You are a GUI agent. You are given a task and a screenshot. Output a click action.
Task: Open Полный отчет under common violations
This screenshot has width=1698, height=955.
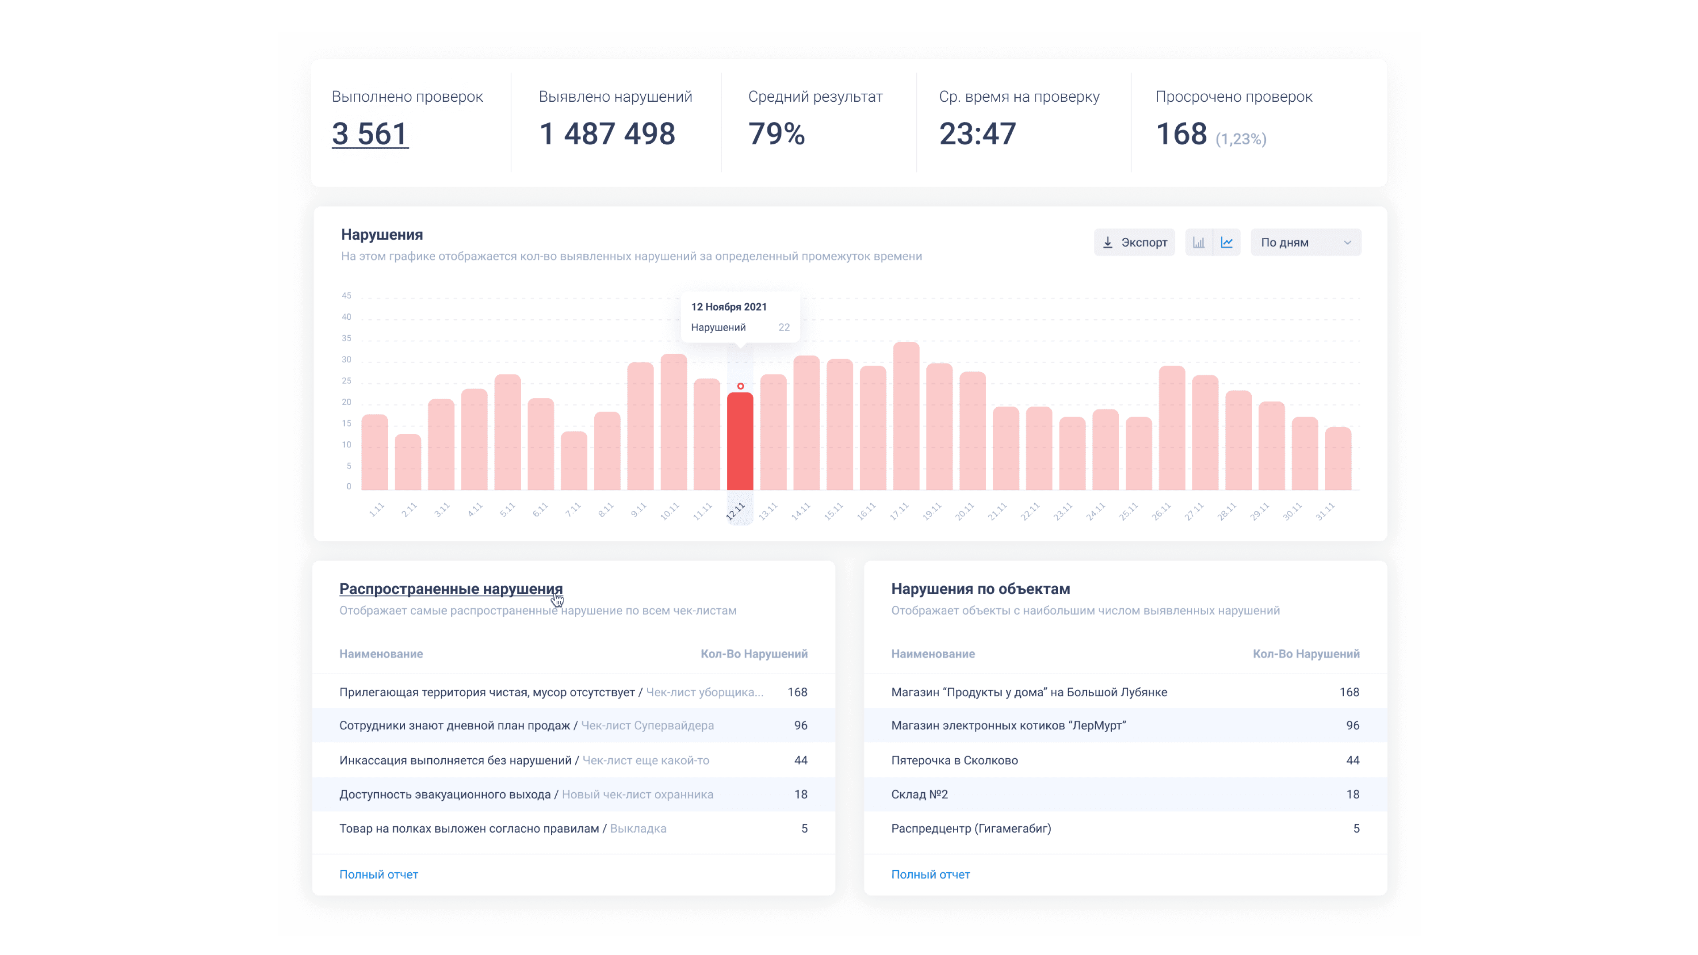coord(379,874)
